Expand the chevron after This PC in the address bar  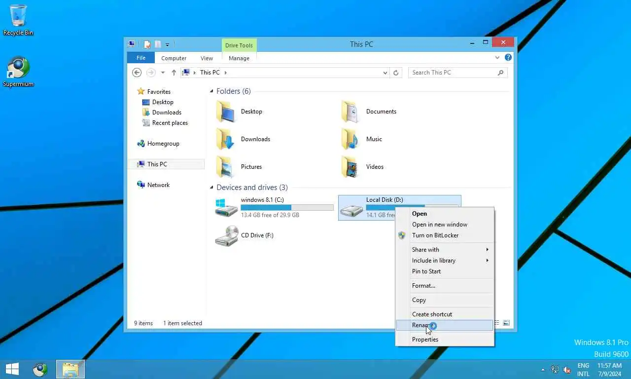coord(226,73)
